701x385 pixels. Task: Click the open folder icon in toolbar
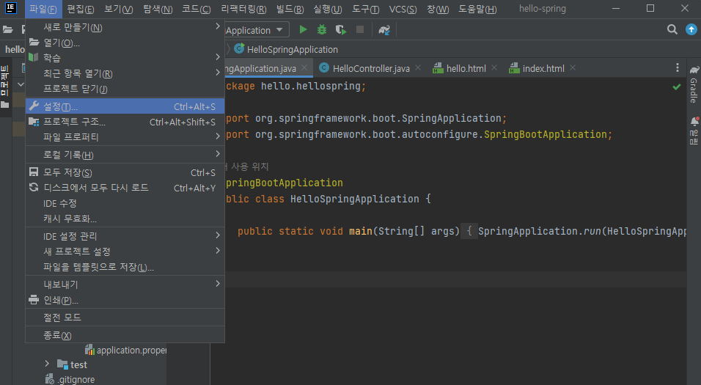point(7,30)
